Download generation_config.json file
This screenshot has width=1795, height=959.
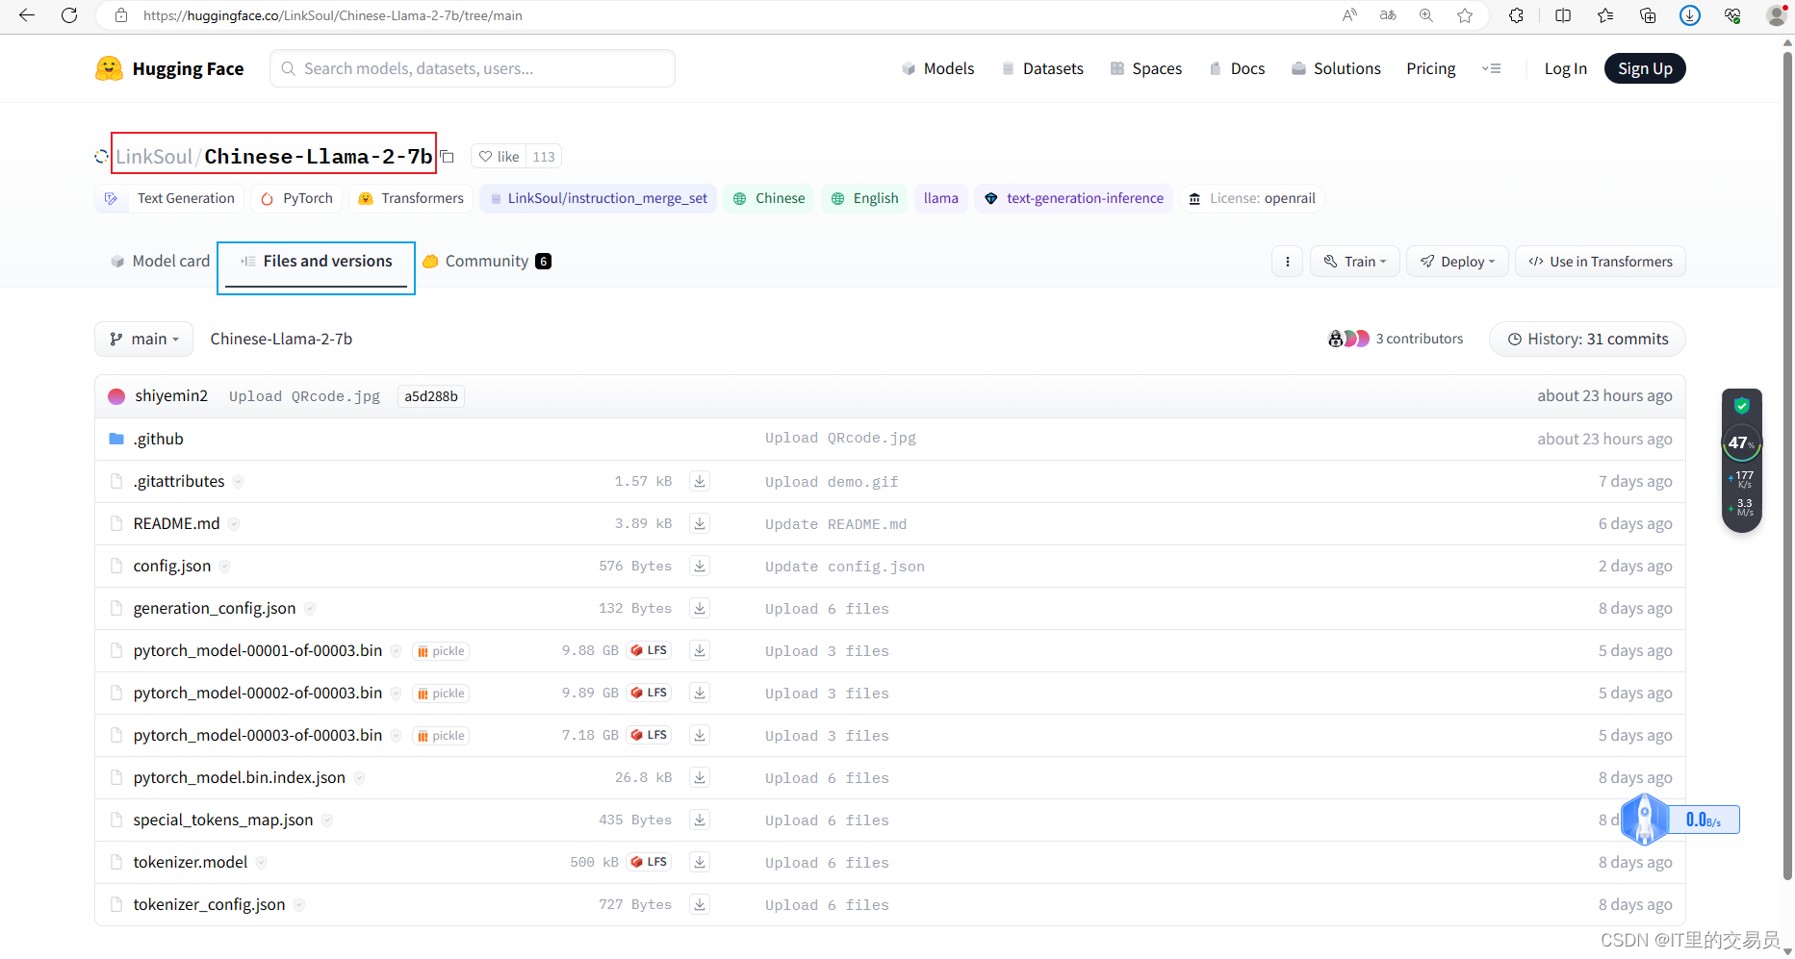click(x=700, y=608)
